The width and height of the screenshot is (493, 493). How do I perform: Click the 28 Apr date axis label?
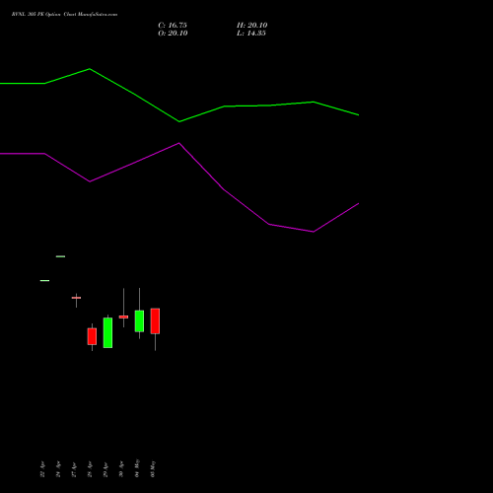90,469
